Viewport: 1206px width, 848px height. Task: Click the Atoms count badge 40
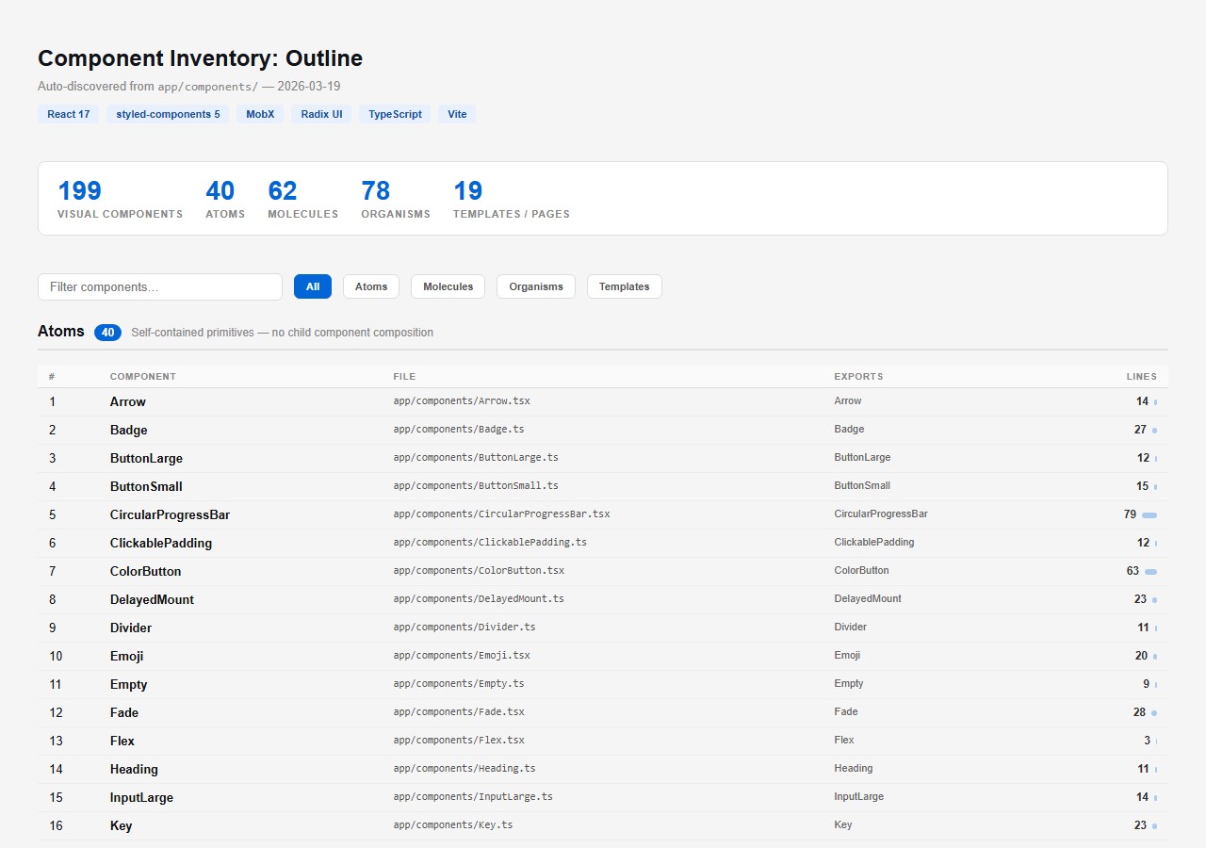[107, 333]
